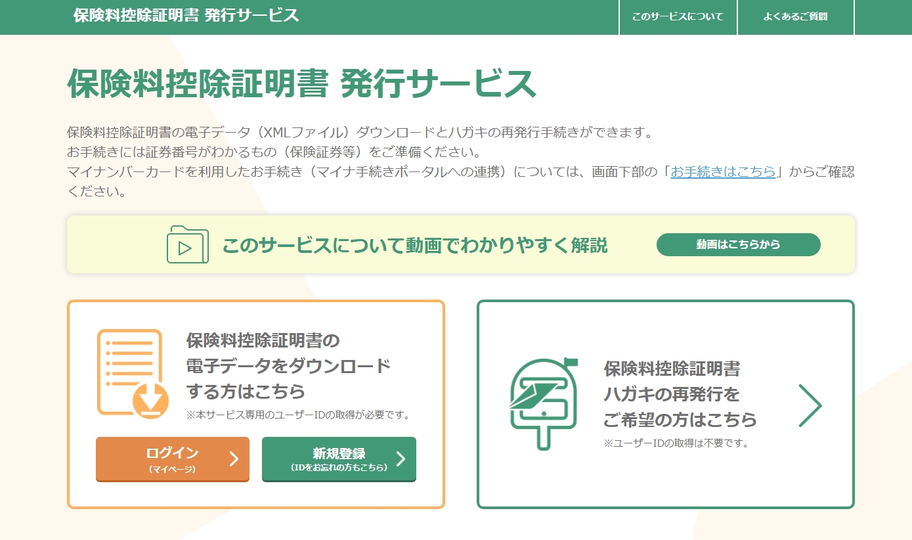Click the large green page heading
The width and height of the screenshot is (912, 540).
301,83
